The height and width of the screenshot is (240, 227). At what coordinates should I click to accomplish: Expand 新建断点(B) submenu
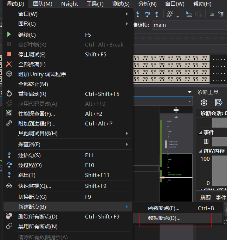(67, 207)
